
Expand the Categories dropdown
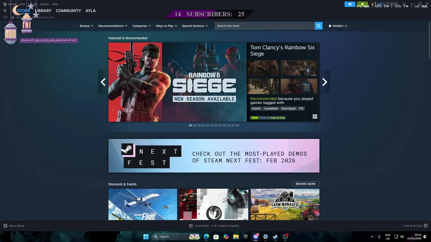coord(141,26)
